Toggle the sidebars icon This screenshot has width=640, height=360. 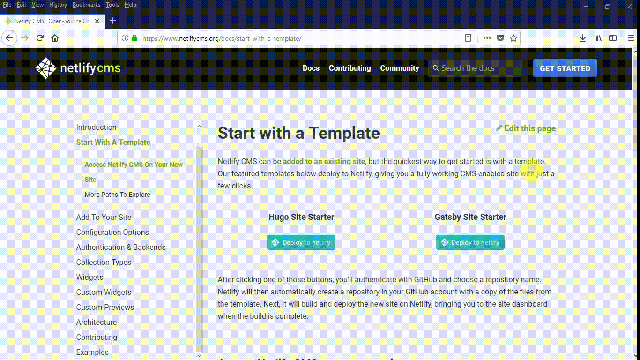pos(613,38)
